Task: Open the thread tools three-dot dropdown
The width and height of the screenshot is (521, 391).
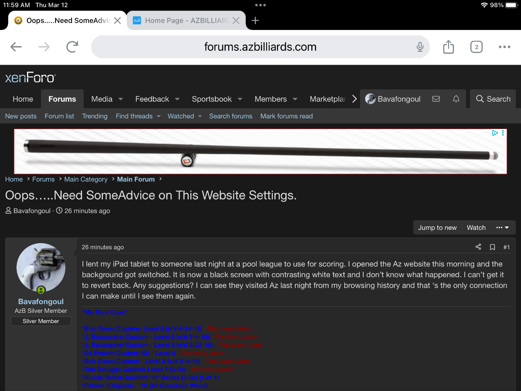Action: [502, 228]
